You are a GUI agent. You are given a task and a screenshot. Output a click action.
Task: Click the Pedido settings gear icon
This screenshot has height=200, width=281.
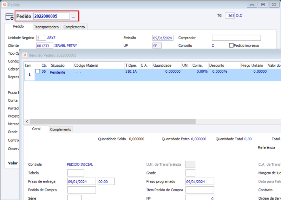coord(9,16)
